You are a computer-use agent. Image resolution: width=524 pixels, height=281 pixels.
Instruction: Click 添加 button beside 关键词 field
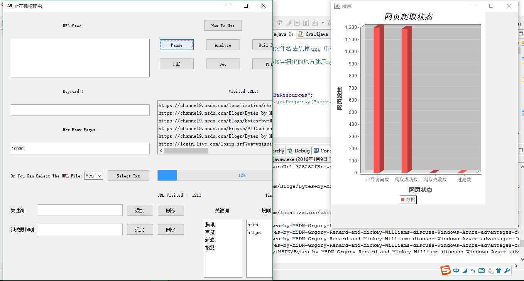point(140,210)
